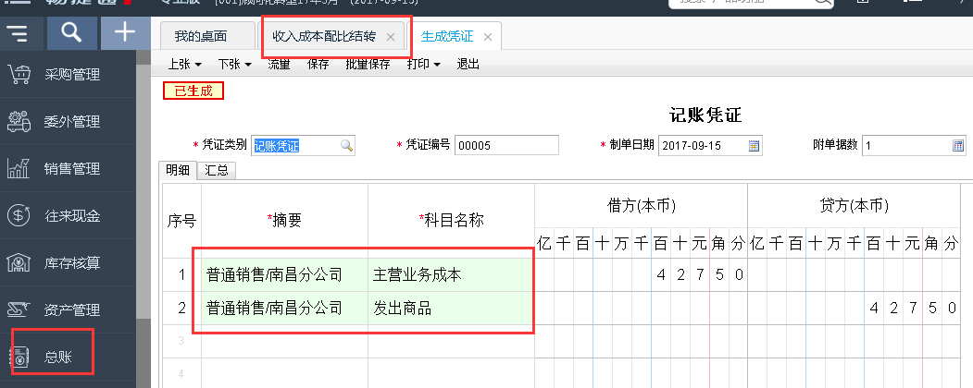
Task: Select row 2 摘要 cell 普通销售/南昌分公司
Action: [285, 309]
